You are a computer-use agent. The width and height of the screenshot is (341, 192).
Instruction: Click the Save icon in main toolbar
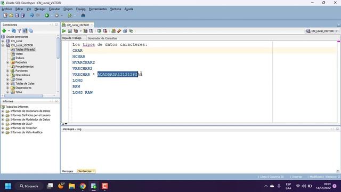click(17, 15)
